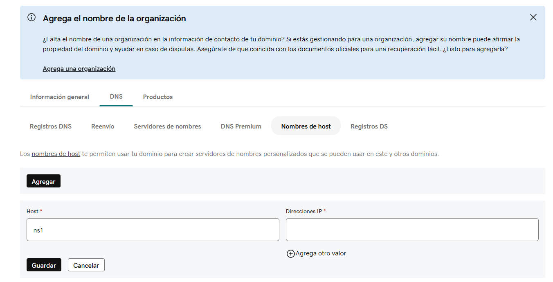This screenshot has width=553, height=282.
Task: Select the DNS Premium sub-tab
Action: (x=241, y=126)
